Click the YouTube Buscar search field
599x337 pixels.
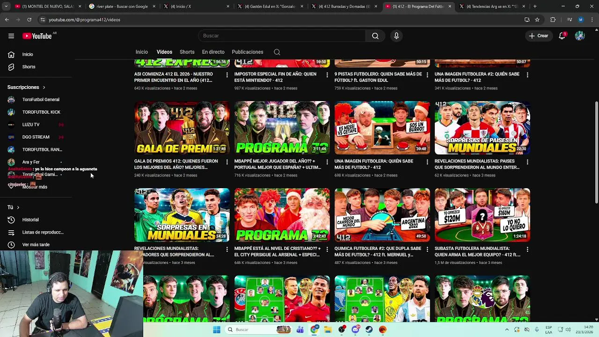[x=282, y=36]
